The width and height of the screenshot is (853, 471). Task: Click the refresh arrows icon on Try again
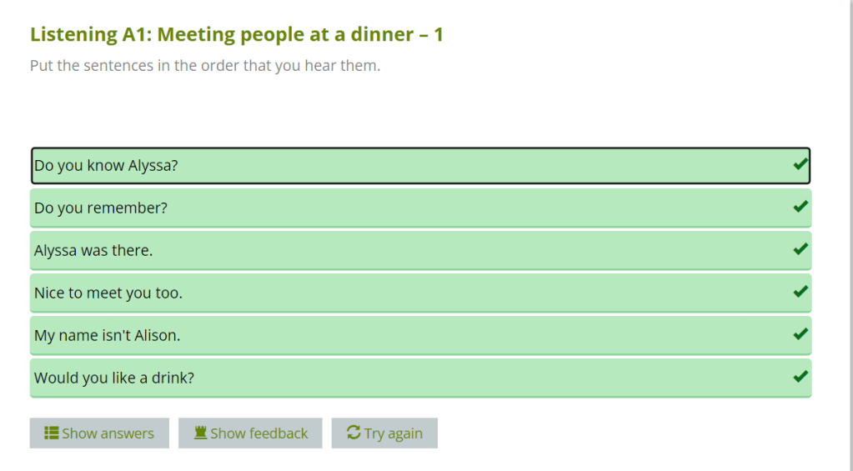pos(354,433)
